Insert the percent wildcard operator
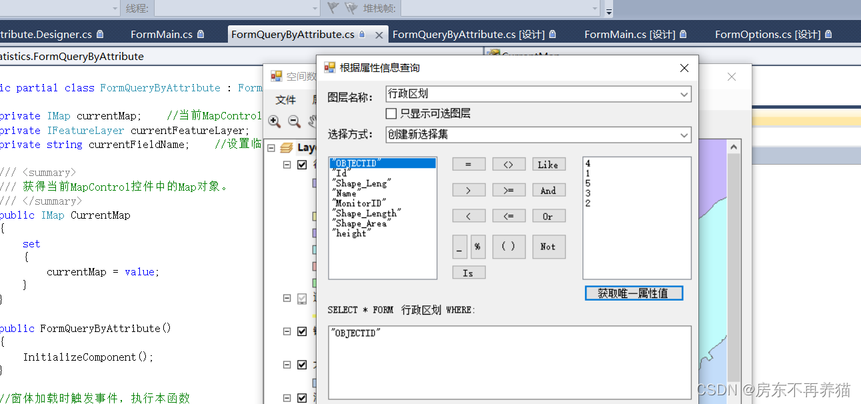861x404 pixels. pyautogui.click(x=478, y=247)
